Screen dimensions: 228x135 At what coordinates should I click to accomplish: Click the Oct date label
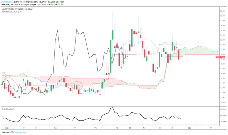point(96,128)
